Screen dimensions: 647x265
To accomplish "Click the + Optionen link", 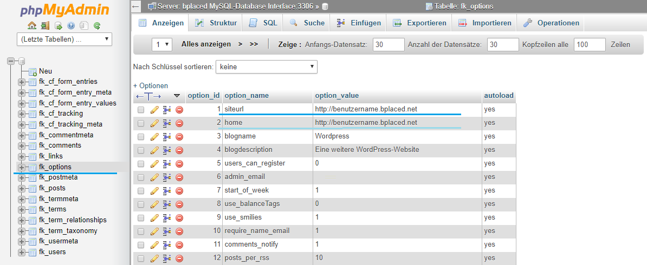I will coord(151,85).
